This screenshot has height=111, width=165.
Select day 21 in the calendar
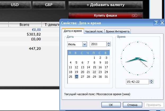coord(88,72)
